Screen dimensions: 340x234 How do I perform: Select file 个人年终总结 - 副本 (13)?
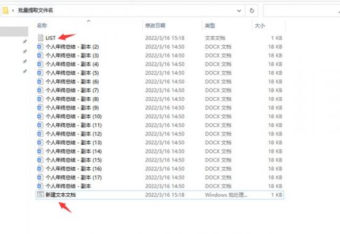(x=74, y=142)
